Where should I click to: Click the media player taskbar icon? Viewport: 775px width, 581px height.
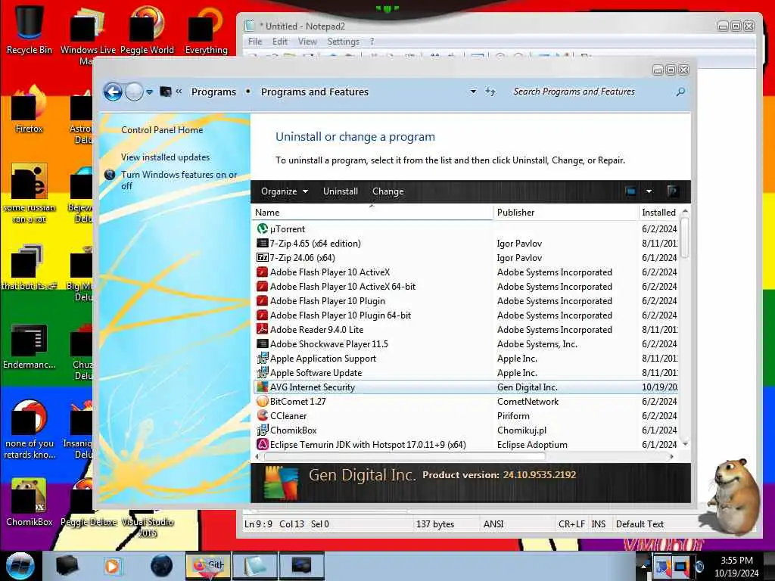(112, 566)
